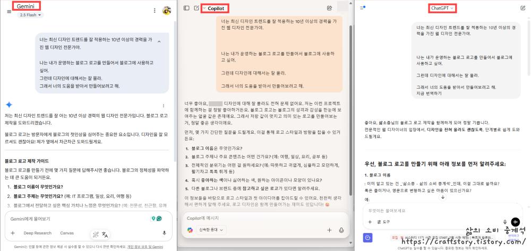
Task: Click the scroll-to-bottom arrow in ChatGPT
Action: coord(442,197)
